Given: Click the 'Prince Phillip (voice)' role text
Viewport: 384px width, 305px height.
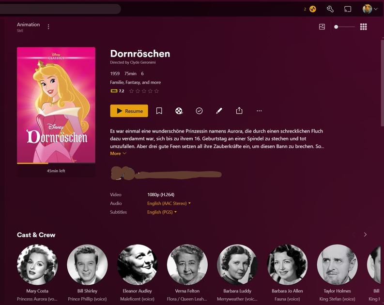Looking at the screenshot, I should point(87,299).
